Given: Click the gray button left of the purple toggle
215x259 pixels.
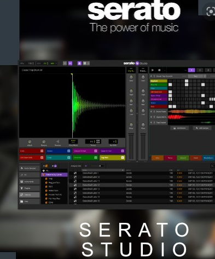Looking at the screenshot, I should click(x=65, y=64).
